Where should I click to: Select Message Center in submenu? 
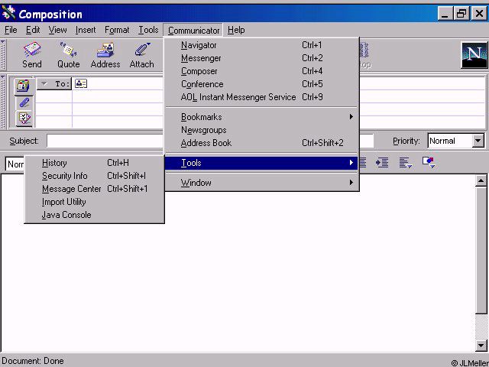point(94,189)
